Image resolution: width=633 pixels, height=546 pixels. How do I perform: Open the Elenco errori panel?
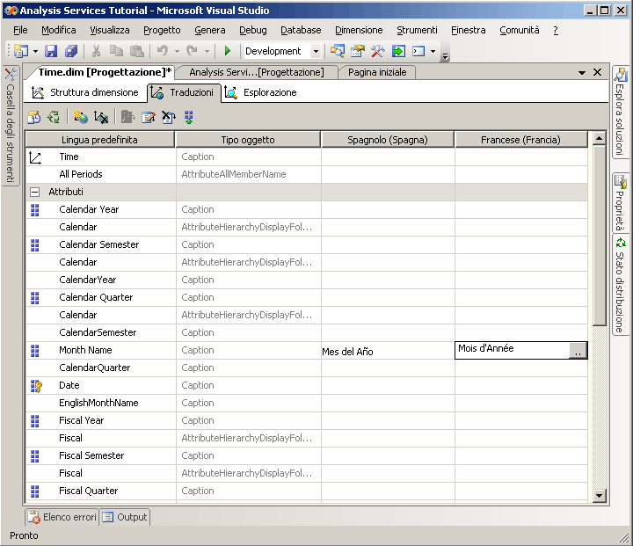(x=62, y=517)
